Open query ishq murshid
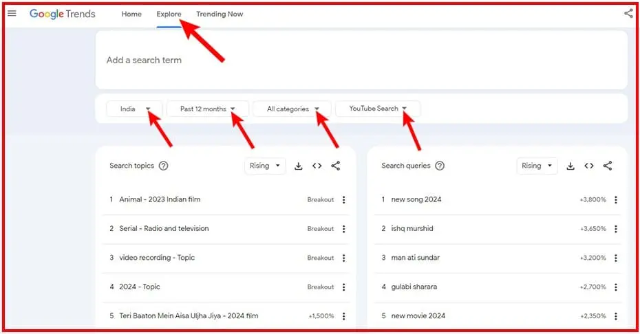The height and width of the screenshot is (334, 640). (412, 228)
